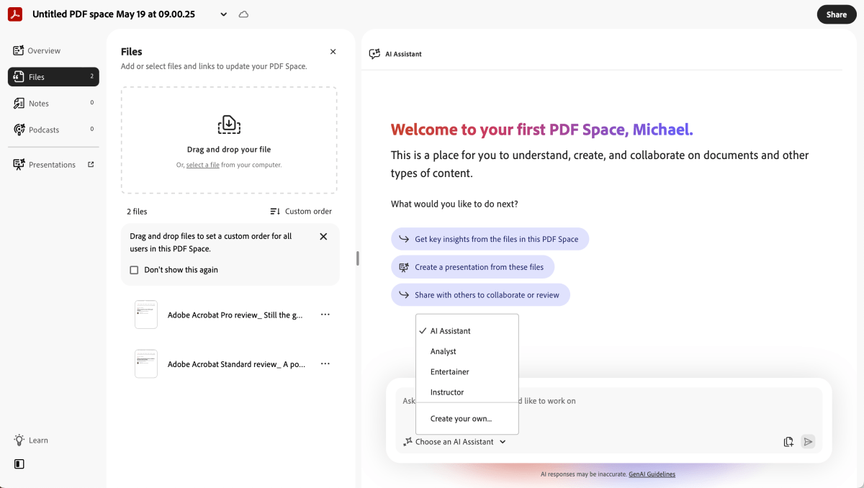Click 'Create a presentation from these files' suggestion
864x488 pixels.
[x=472, y=267]
